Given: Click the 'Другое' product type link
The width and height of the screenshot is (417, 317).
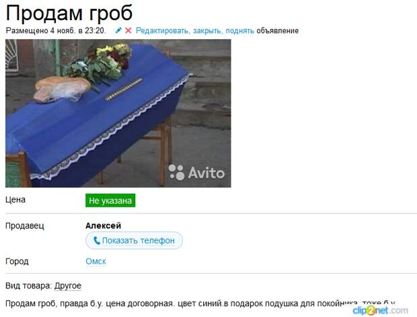Looking at the screenshot, I should [68, 286].
